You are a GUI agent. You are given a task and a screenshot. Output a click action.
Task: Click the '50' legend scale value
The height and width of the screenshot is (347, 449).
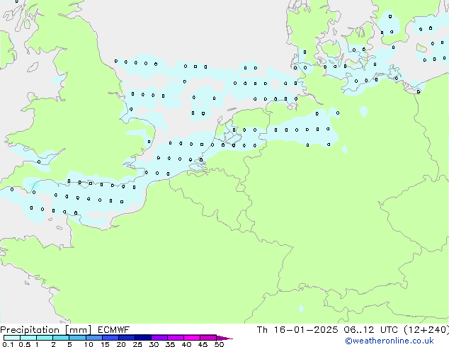[x=219, y=344]
